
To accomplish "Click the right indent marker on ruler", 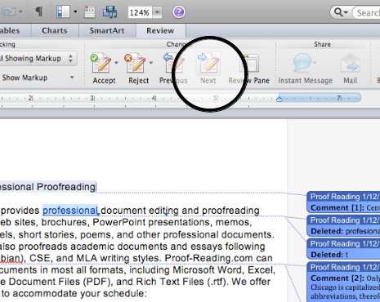I will coord(279,99).
